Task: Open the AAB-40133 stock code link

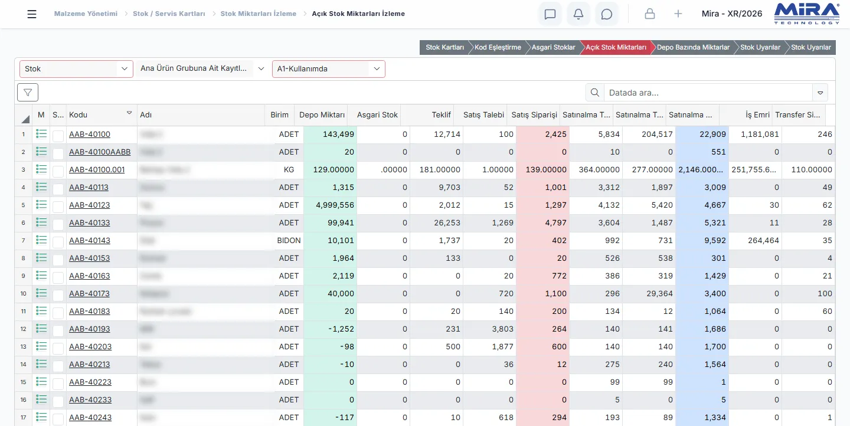Action: pos(90,222)
